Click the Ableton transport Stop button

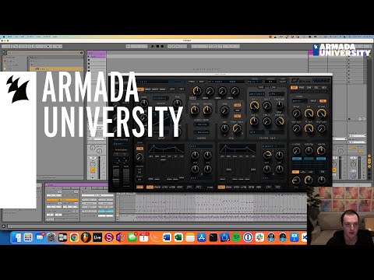click(157, 47)
